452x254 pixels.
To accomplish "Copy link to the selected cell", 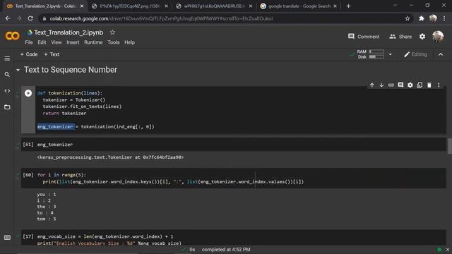I will (391, 85).
